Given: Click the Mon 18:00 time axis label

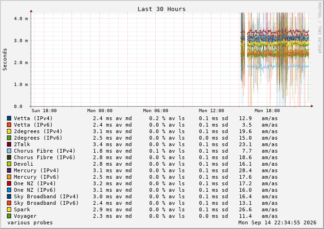Looking at the screenshot, I should (x=267, y=111).
